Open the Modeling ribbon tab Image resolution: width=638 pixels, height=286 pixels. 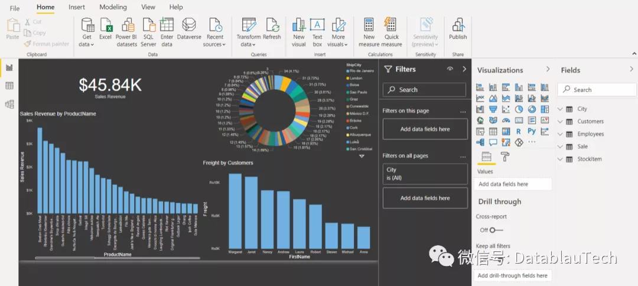113,7
